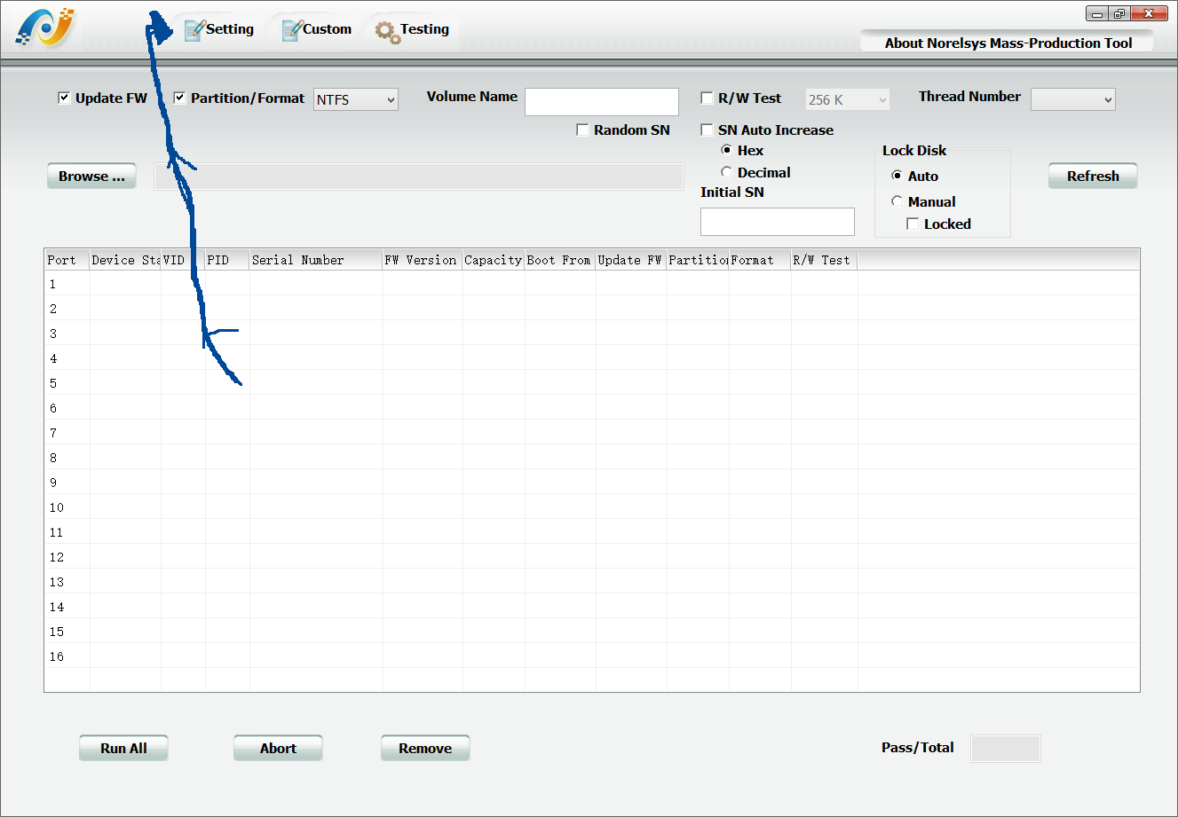Restore down the application window
Viewport: 1178px width, 817px height.
click(x=1119, y=13)
